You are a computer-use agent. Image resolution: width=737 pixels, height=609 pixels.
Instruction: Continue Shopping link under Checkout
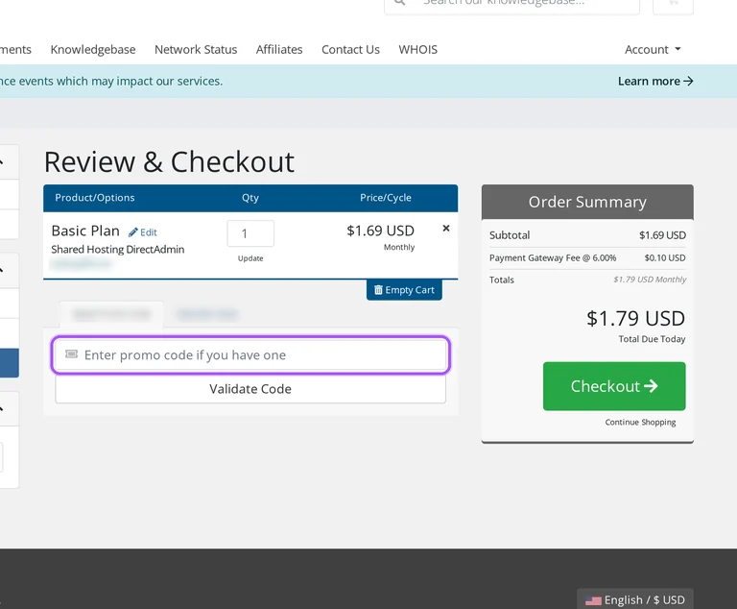pos(640,422)
